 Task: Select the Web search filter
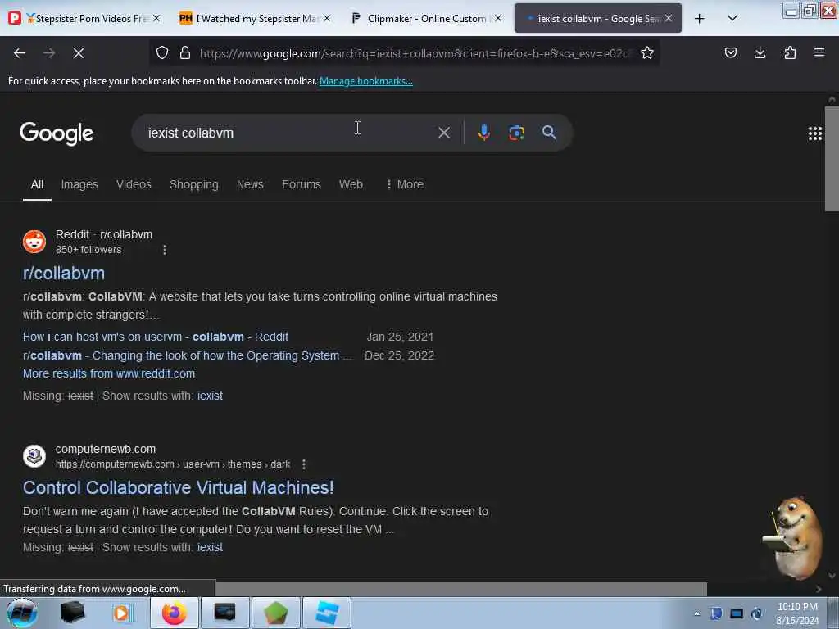(x=351, y=184)
